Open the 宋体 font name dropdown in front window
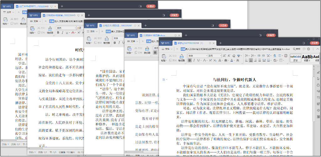This screenshot has height=157, width=321. [x=206, y=55]
